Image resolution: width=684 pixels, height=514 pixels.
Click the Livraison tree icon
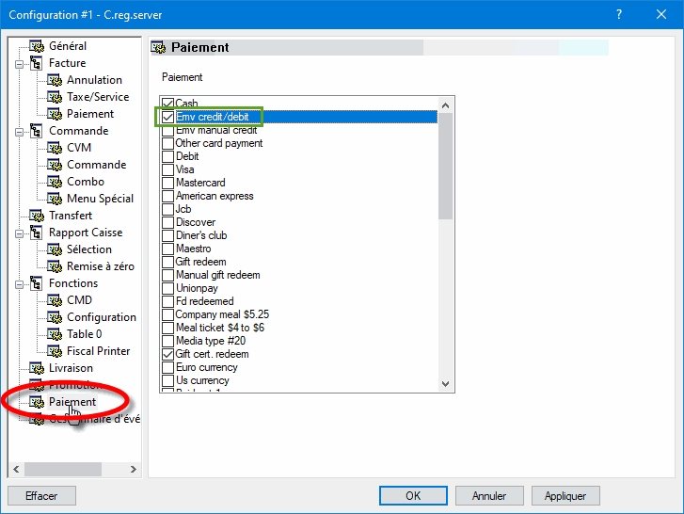(37, 368)
